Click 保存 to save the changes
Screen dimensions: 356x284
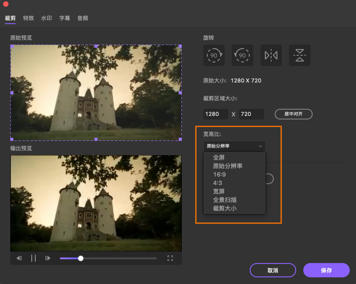coord(326,270)
